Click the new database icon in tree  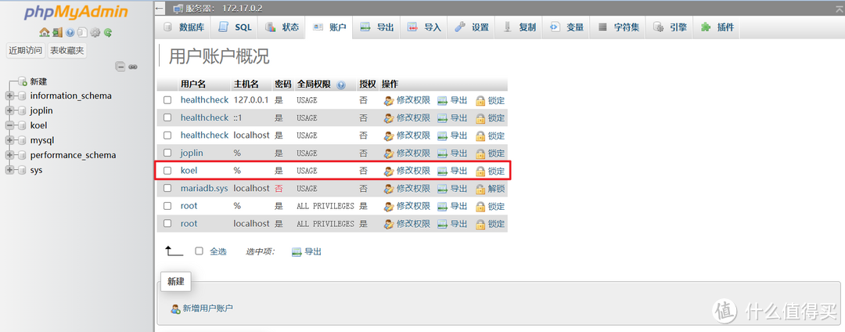[x=22, y=81]
